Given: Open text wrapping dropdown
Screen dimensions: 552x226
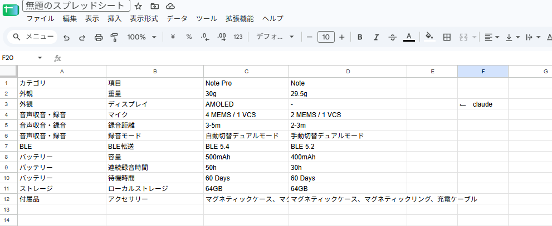Looking at the screenshot, I should [533, 37].
